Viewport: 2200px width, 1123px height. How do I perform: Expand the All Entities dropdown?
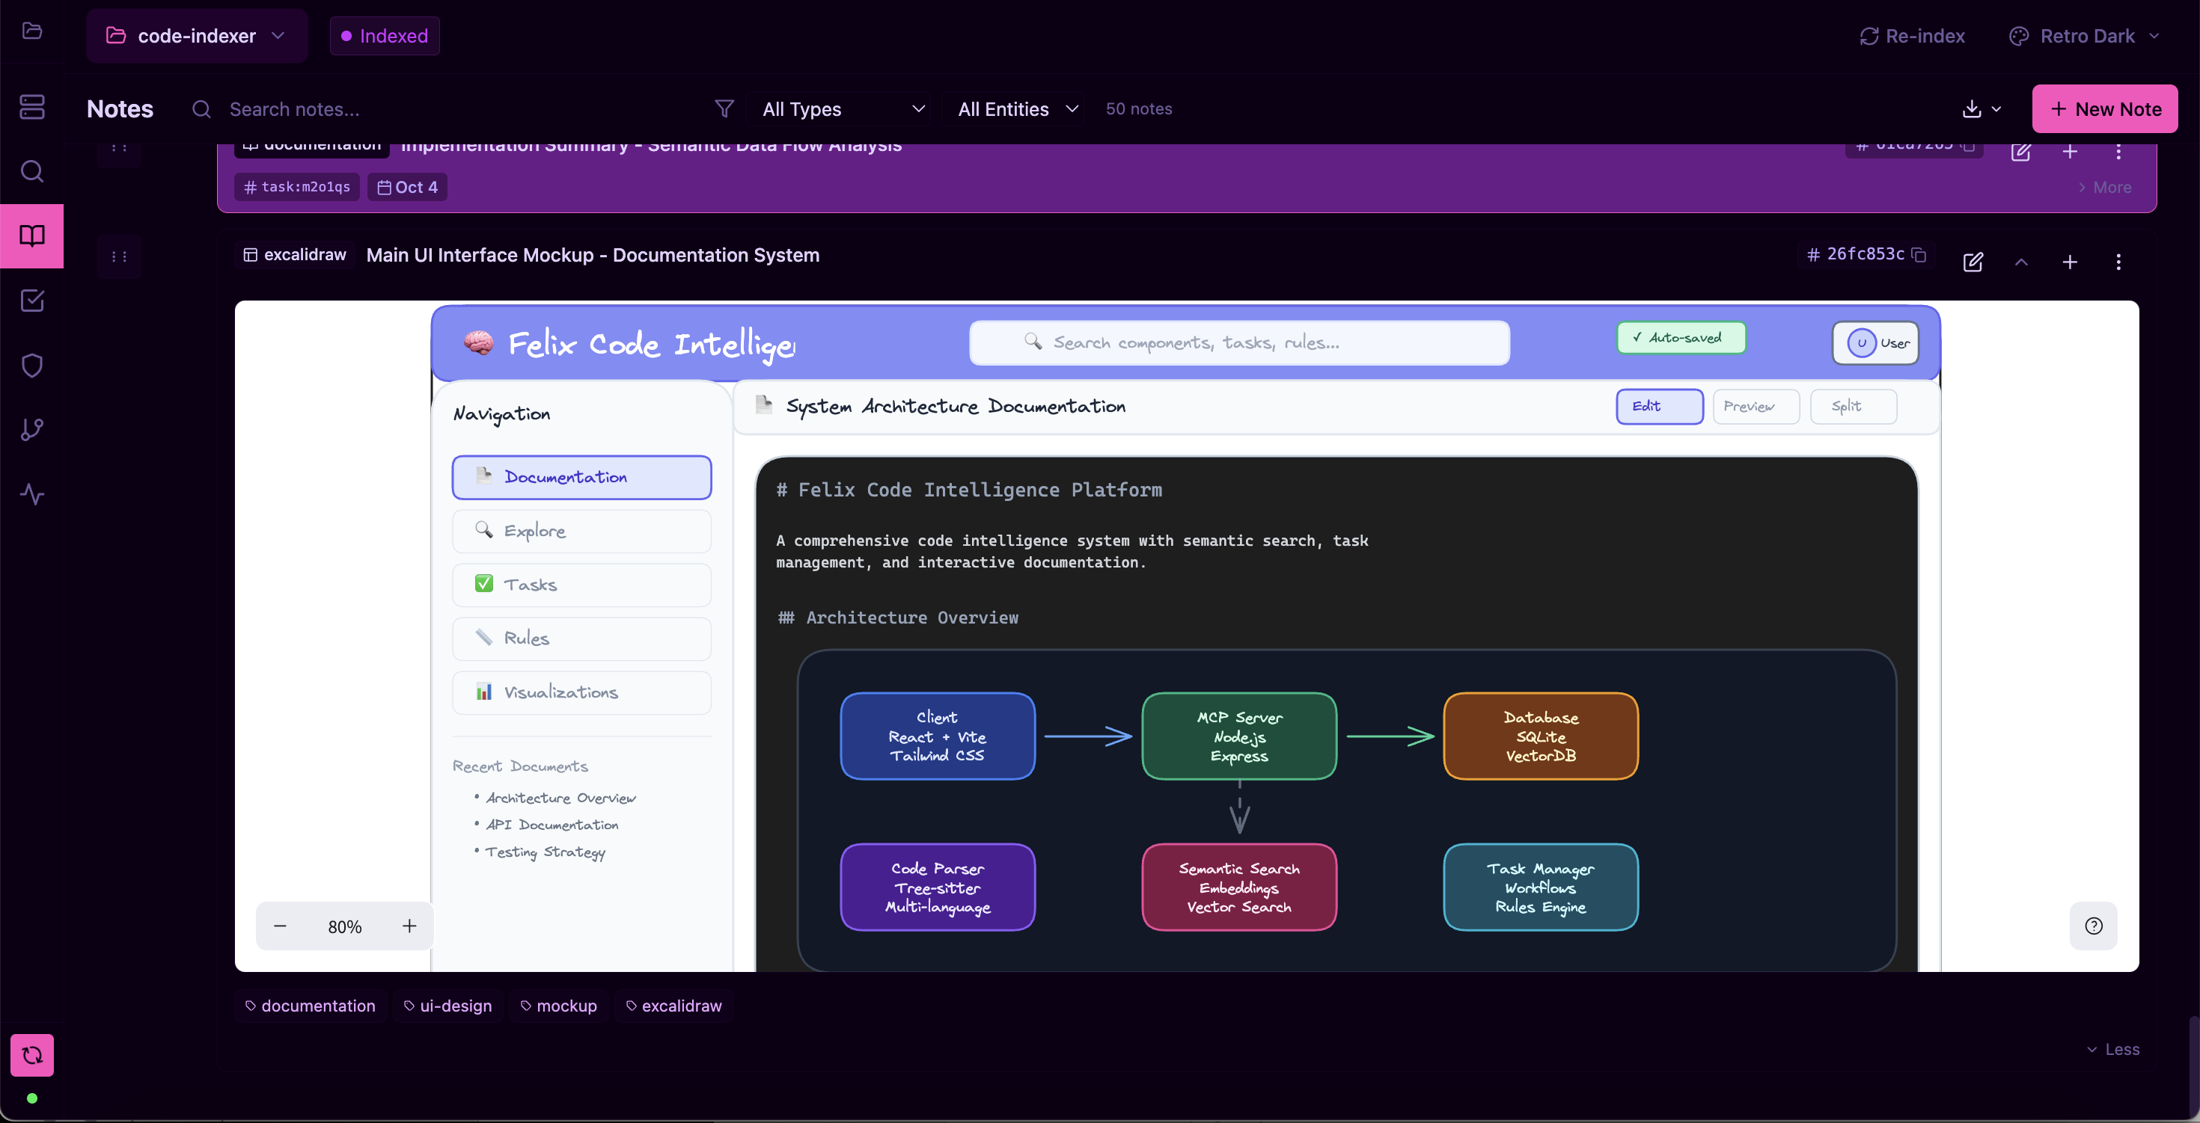pyautogui.click(x=1016, y=108)
